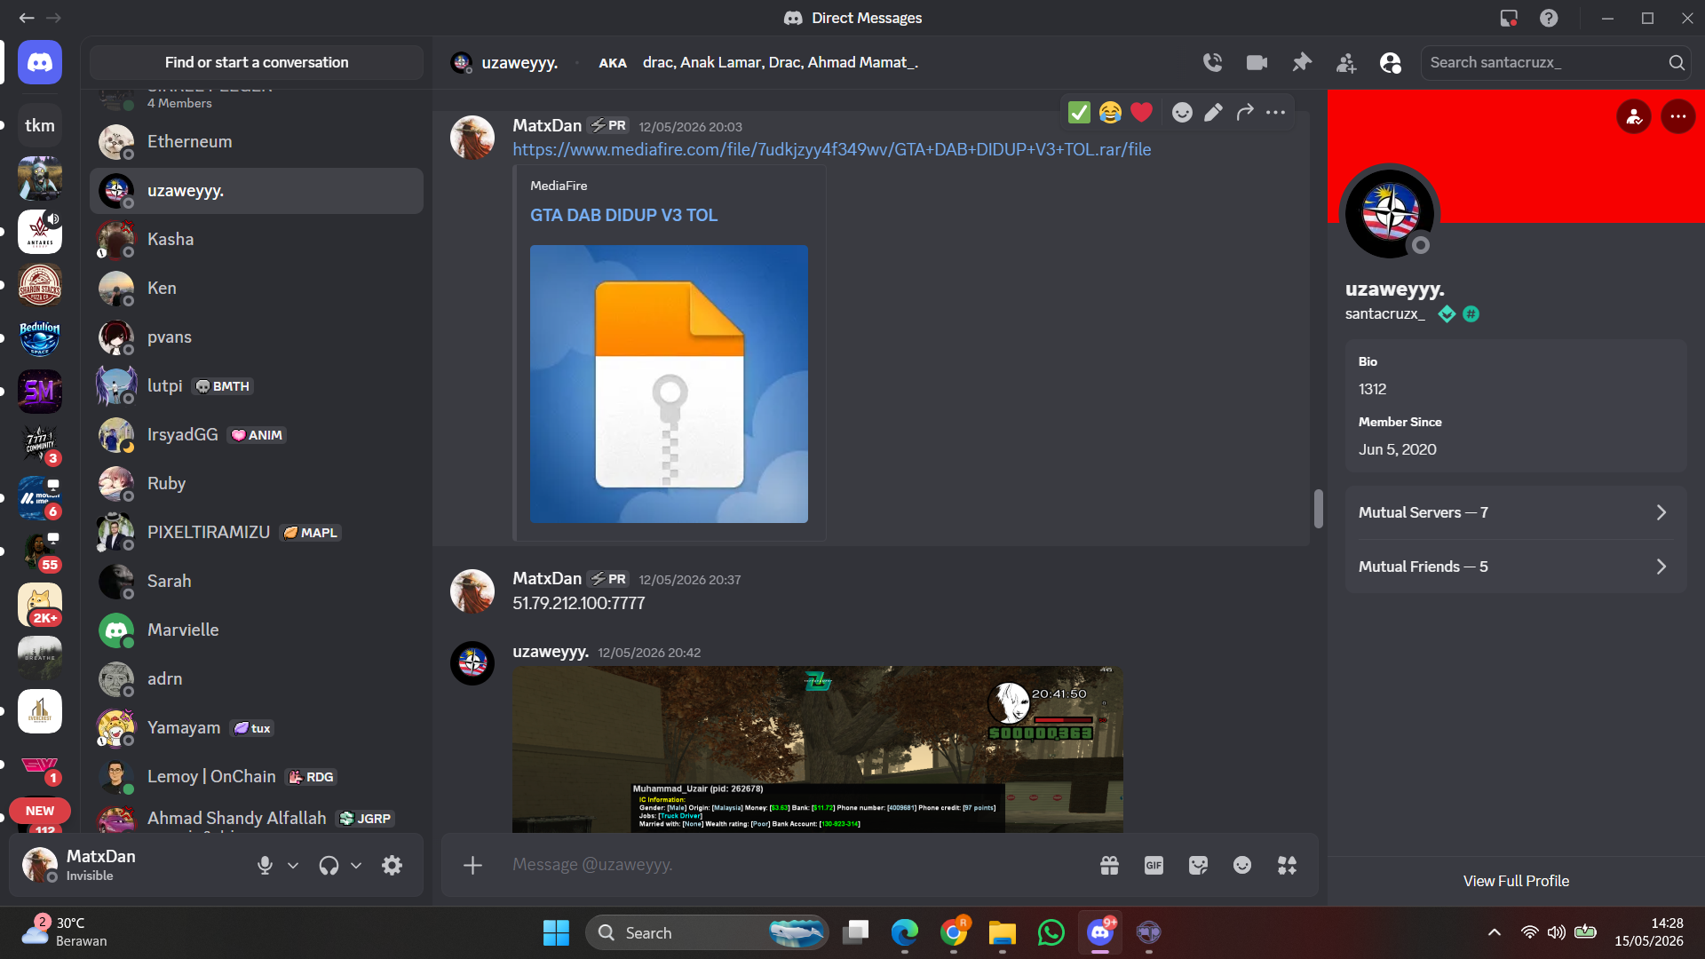This screenshot has height=959, width=1705.
Task: Open the MediaFire zip file thumbnail
Action: click(669, 384)
